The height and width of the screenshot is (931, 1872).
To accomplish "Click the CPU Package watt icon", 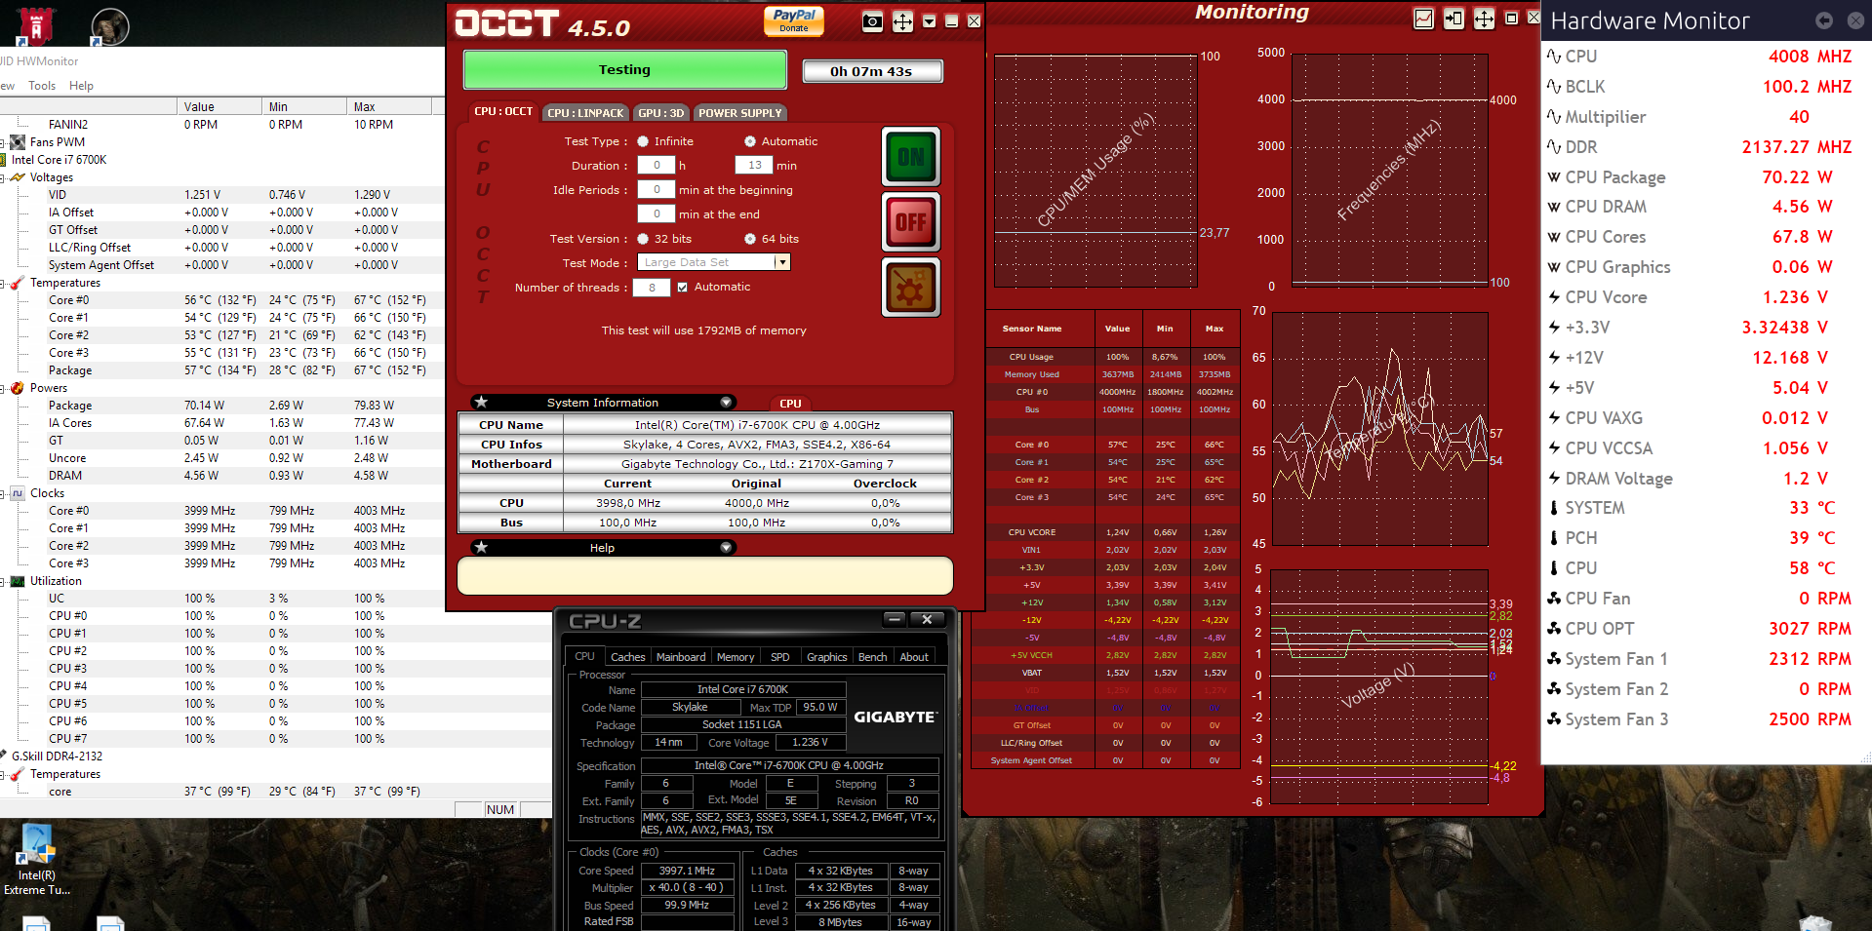I will point(1554,177).
